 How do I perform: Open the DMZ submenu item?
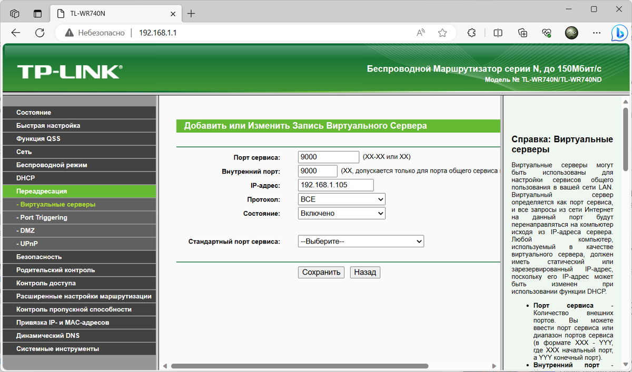click(80, 231)
